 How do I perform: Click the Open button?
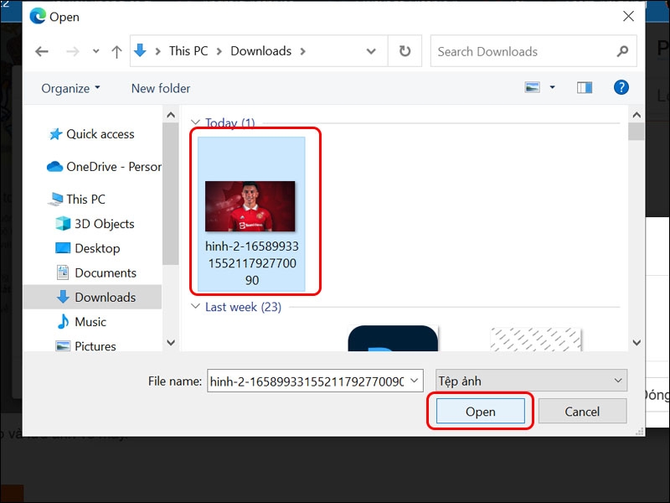coord(480,411)
